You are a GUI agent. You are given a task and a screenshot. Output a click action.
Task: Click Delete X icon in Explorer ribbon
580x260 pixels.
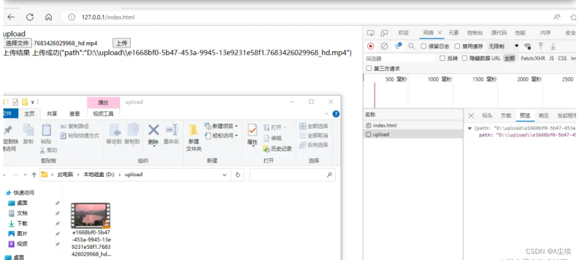(153, 130)
